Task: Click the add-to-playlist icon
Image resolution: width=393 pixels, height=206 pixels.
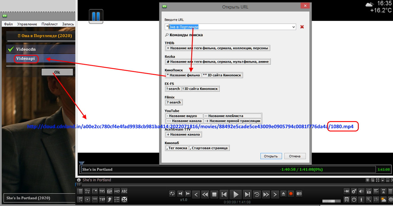Action: pyautogui.click(x=80, y=200)
